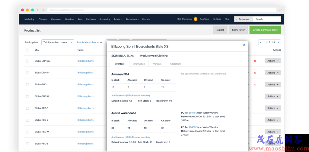Click the red X in BILLA-GRN-M row
Screen dimensions: 309x152
[255, 73]
